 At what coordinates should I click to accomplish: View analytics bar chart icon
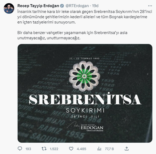click(99, 149)
